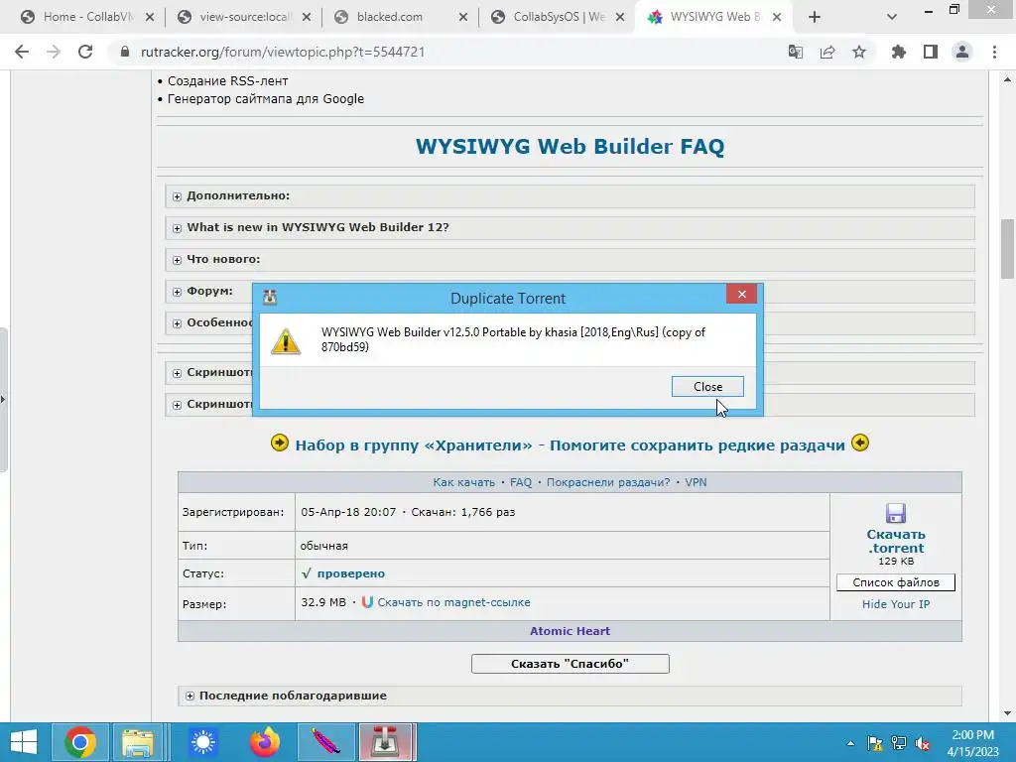The width and height of the screenshot is (1016, 762).
Task: Click the проверено status link
Action: point(350,573)
